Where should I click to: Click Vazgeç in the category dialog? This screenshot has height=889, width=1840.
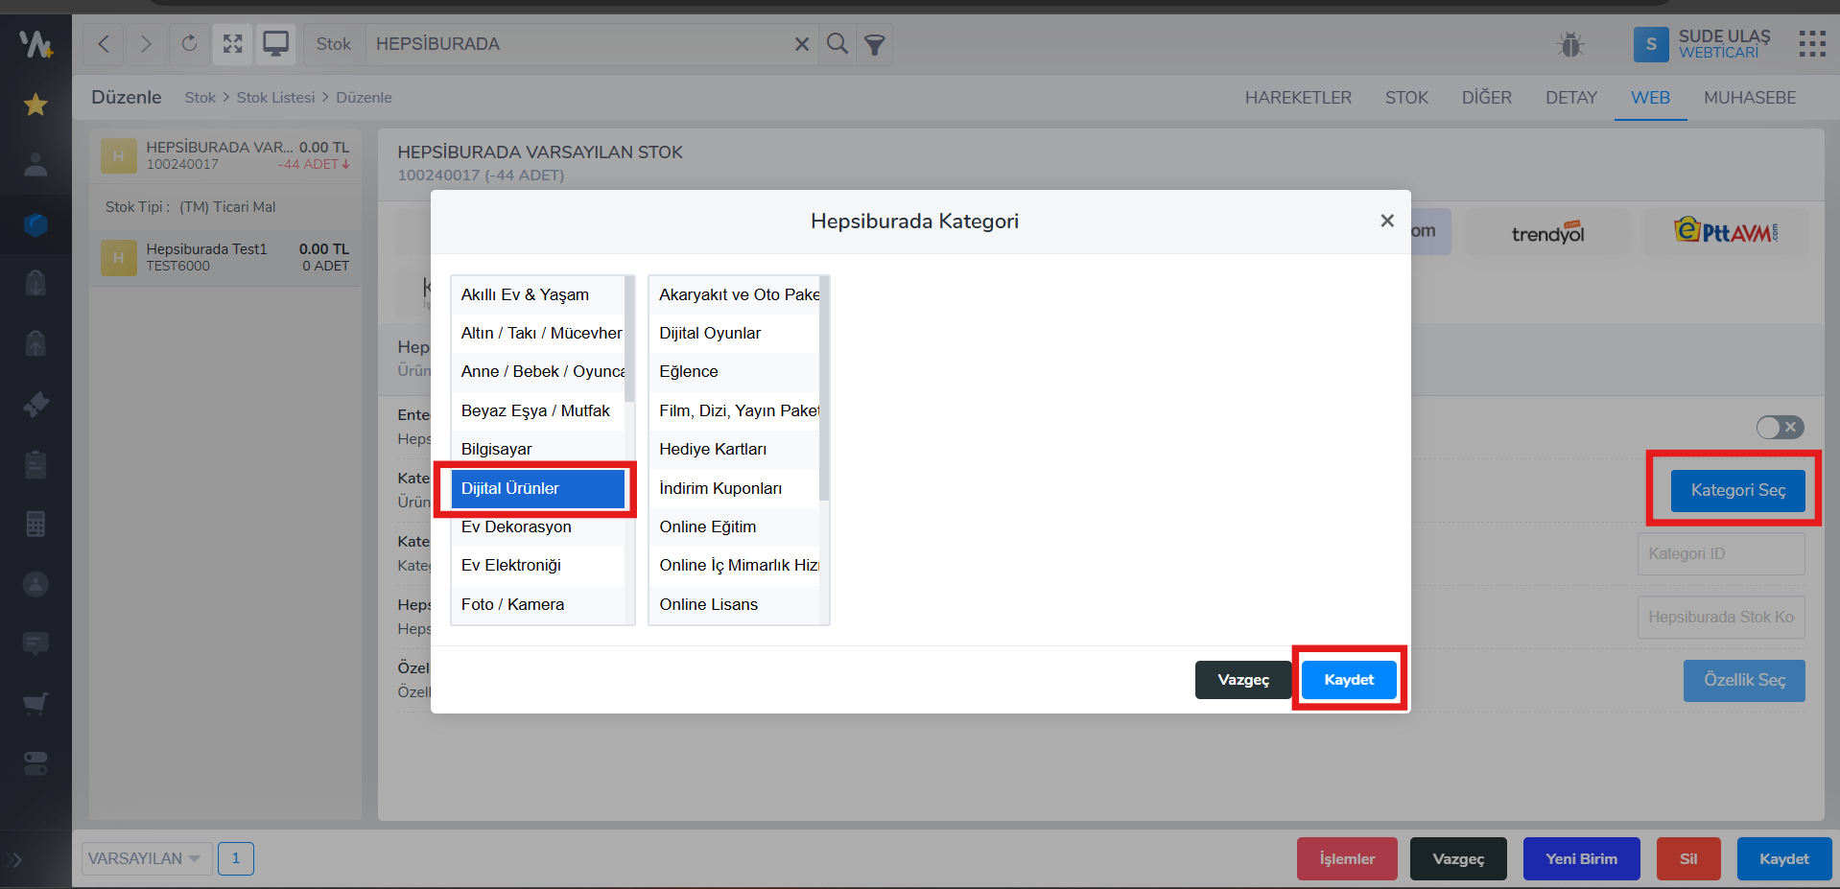click(1242, 680)
